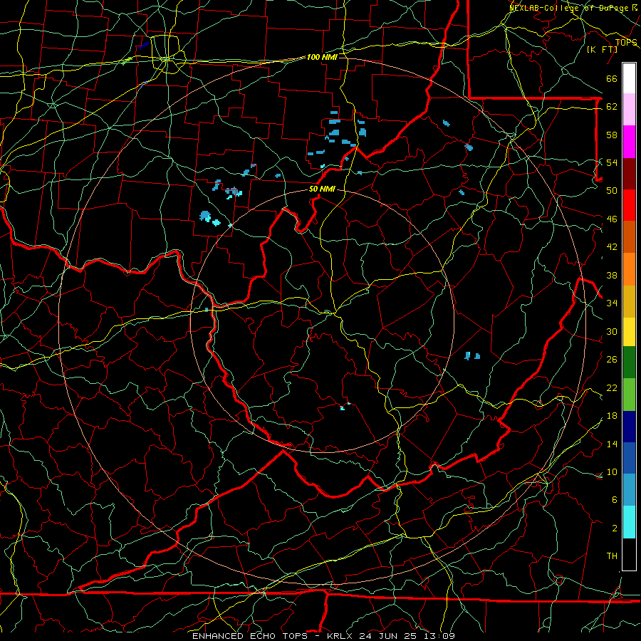
Task: Click the yellow-green echo streak near top-left
Action: click(x=127, y=61)
